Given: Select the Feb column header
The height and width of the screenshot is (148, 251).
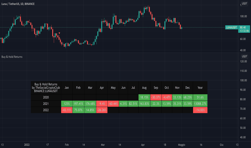Looking at the screenshot, I should (x=78, y=88).
